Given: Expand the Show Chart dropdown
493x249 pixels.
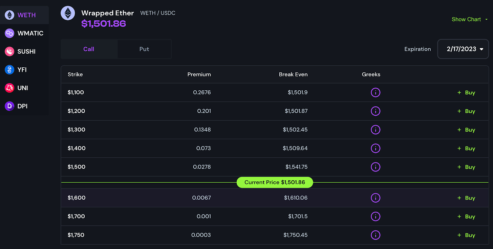Looking at the screenshot, I should pyautogui.click(x=469, y=19).
